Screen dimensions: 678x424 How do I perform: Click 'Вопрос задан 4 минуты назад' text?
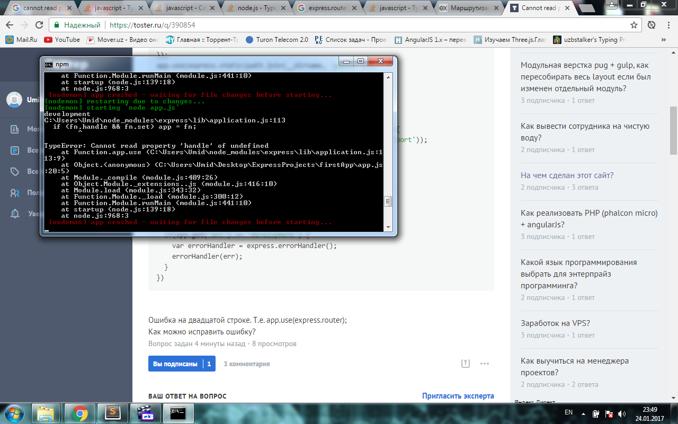pos(197,343)
